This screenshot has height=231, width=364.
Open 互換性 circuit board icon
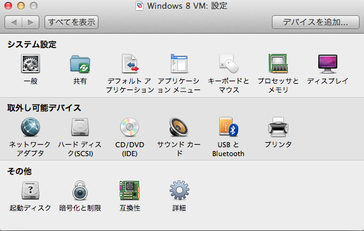click(130, 190)
